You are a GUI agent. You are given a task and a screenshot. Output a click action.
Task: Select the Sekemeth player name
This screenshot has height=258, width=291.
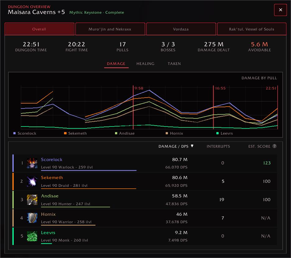click(52, 177)
